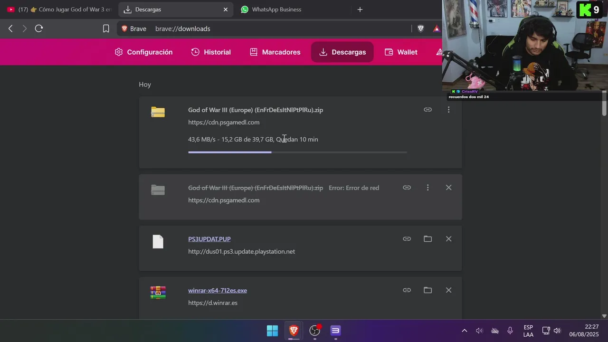Click the yellow folder icon of active download

tap(158, 112)
